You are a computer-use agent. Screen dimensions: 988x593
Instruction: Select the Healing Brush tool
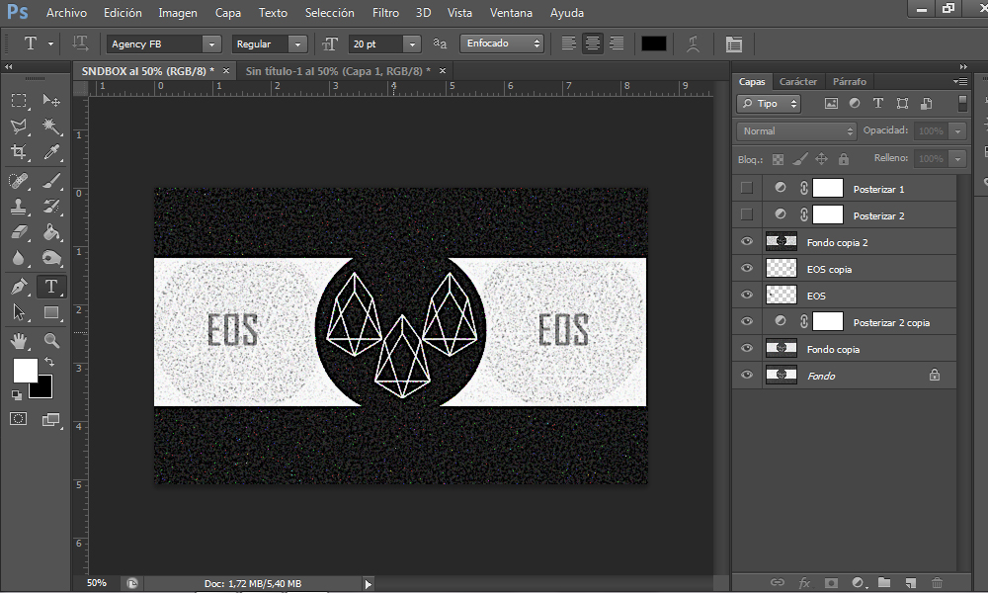click(19, 181)
